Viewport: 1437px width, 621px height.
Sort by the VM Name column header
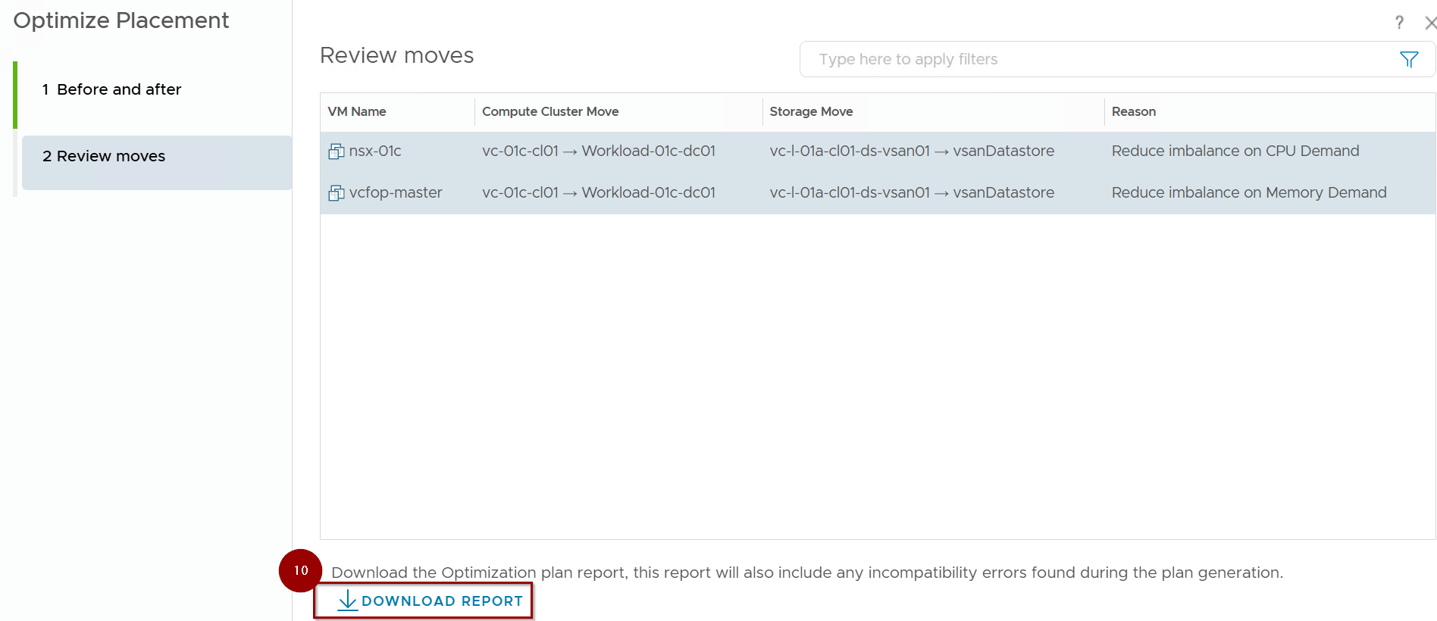(357, 111)
